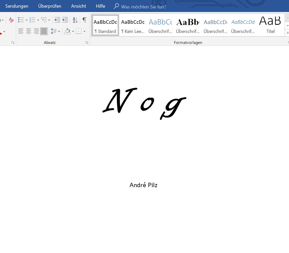The height and width of the screenshot is (253, 289).
Task: Open multilevel list dropdown arrow
Action: [x=49, y=20]
